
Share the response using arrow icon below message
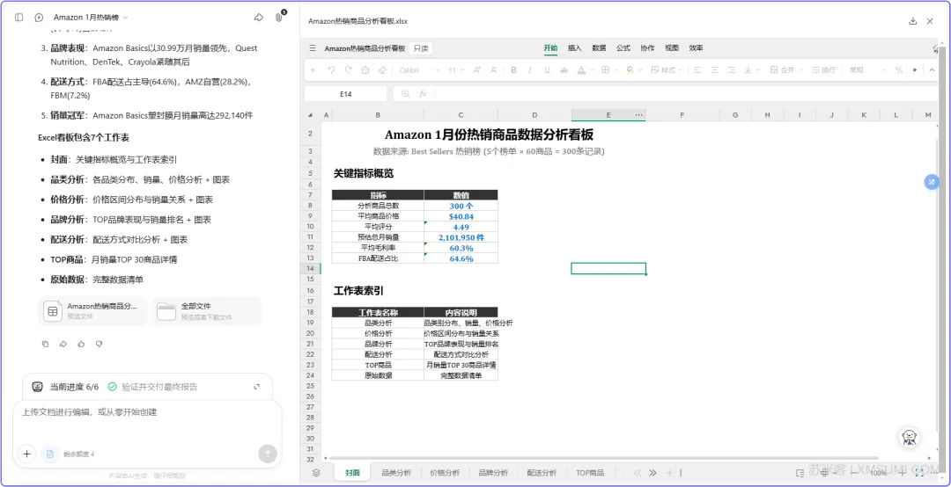(63, 344)
